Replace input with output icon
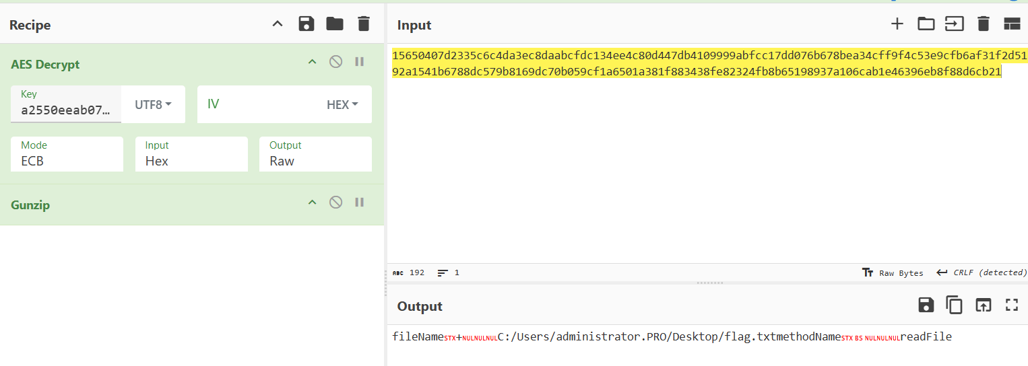The height and width of the screenshot is (366, 1028). [984, 305]
